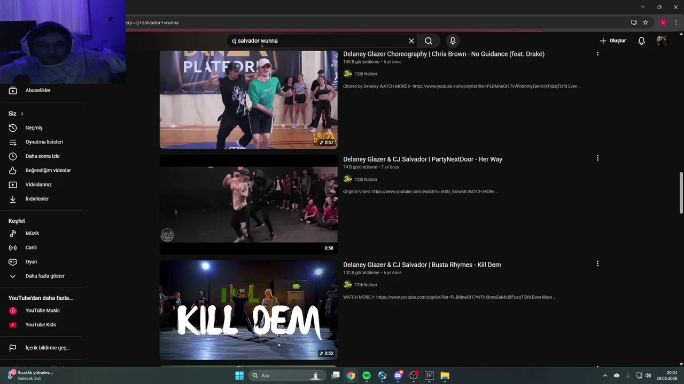
Task: Open Chrome from the taskbar
Action: pos(351,375)
